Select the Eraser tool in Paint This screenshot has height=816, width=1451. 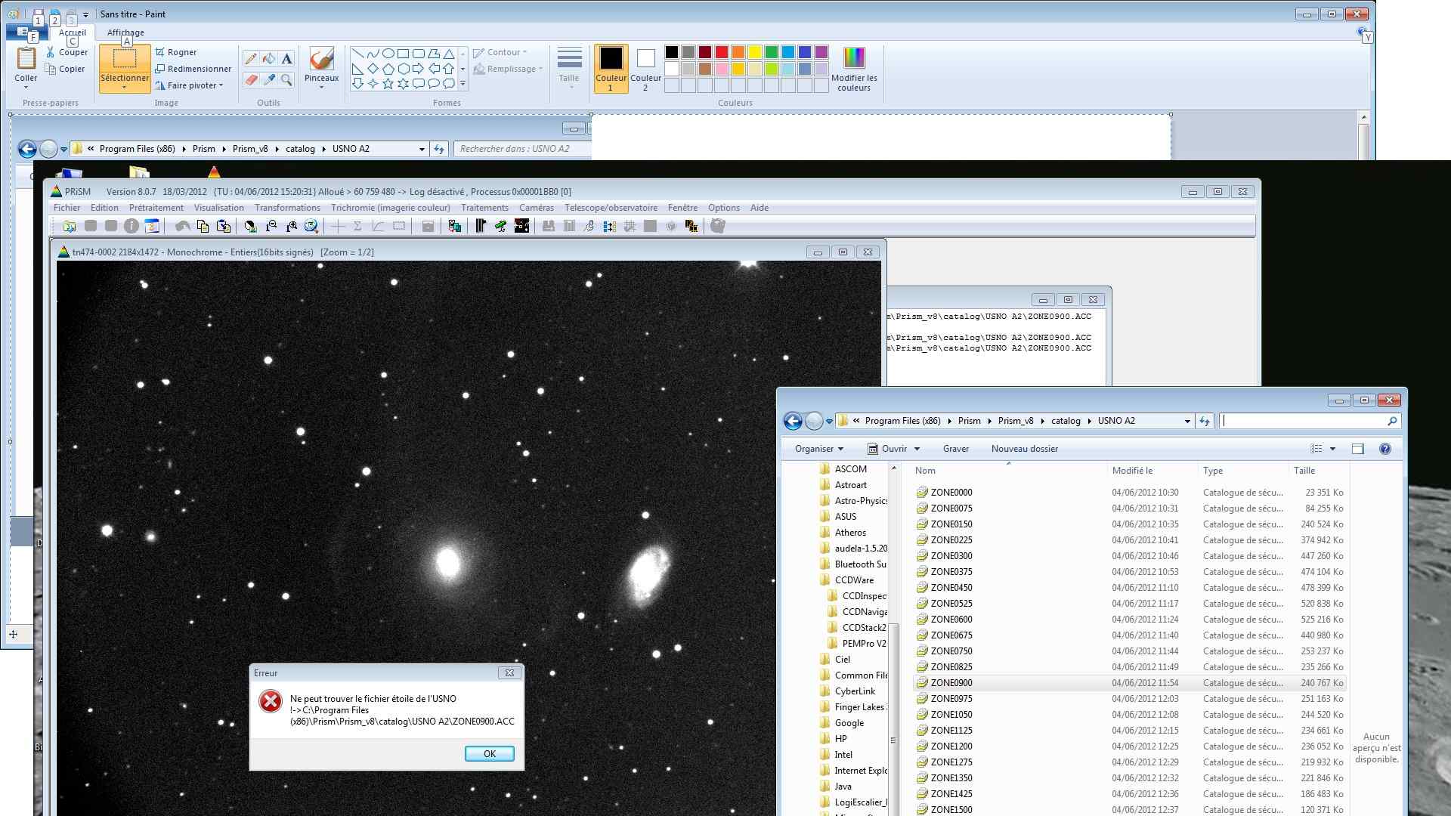(251, 79)
